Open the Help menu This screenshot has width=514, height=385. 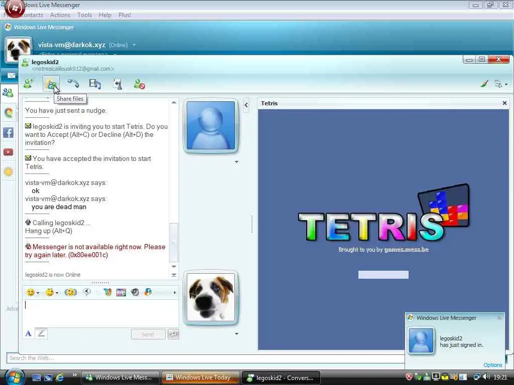(x=105, y=15)
